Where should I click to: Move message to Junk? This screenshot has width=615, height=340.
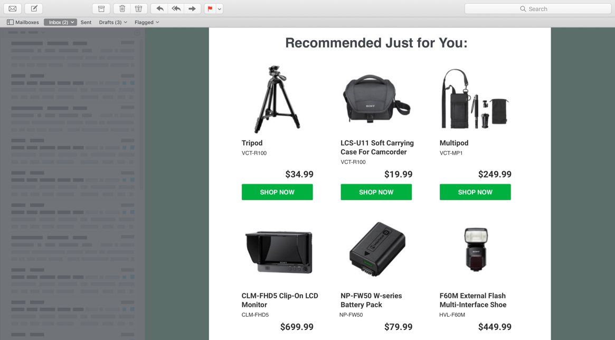139,8
